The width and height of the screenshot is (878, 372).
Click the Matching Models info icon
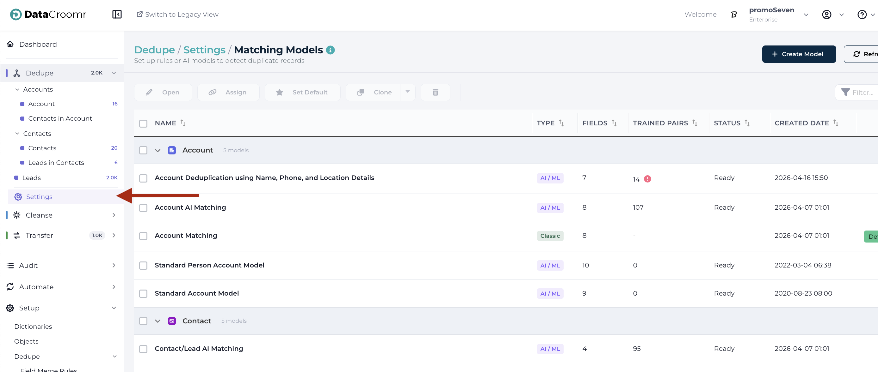click(330, 50)
